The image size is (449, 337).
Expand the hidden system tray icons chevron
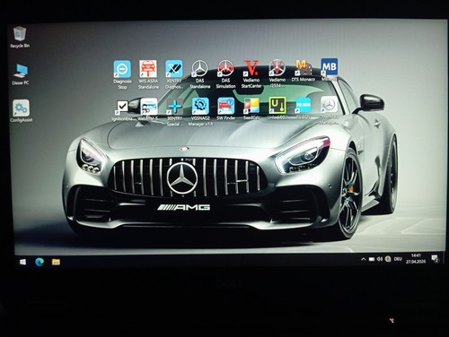[x=364, y=259]
